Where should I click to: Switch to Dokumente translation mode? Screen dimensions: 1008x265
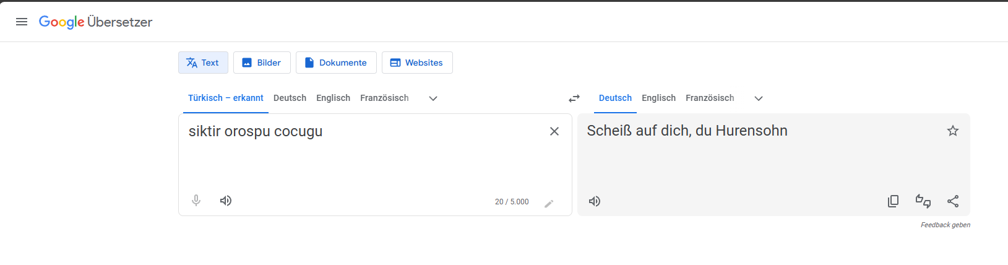(x=336, y=63)
